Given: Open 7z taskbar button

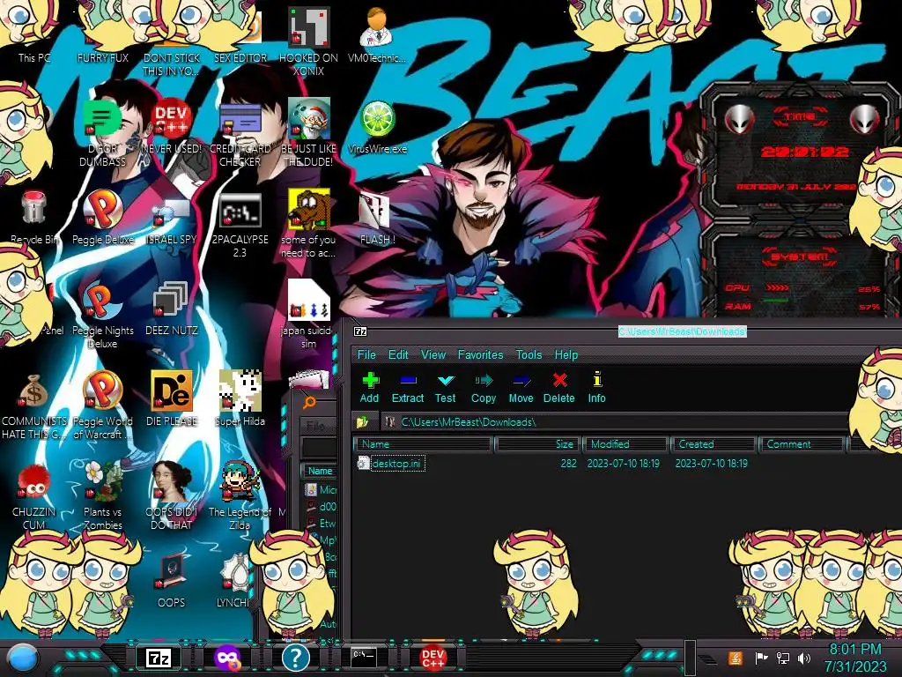Looking at the screenshot, I should (x=159, y=658).
